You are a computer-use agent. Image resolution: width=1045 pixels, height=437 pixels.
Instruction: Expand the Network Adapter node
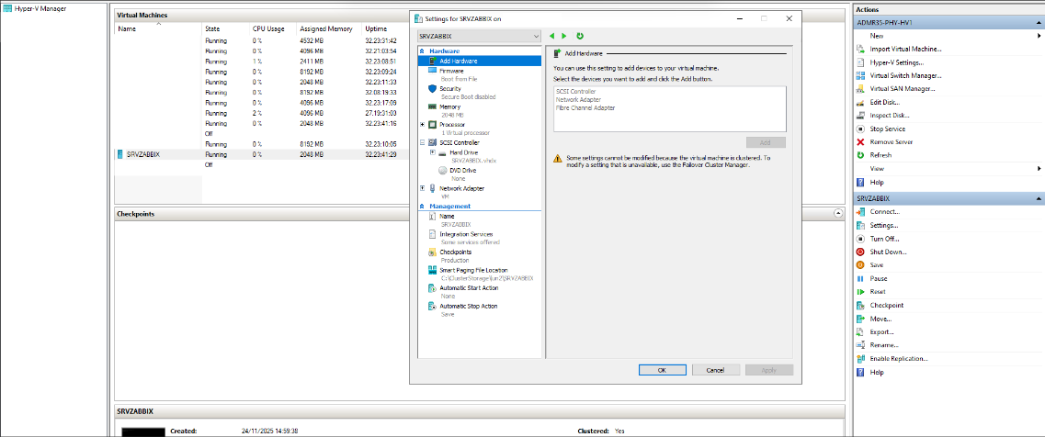tap(423, 188)
